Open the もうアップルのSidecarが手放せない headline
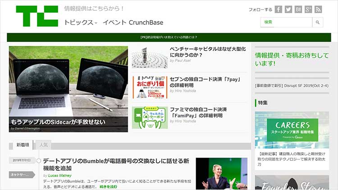The image size is (338, 190). click(x=58, y=122)
